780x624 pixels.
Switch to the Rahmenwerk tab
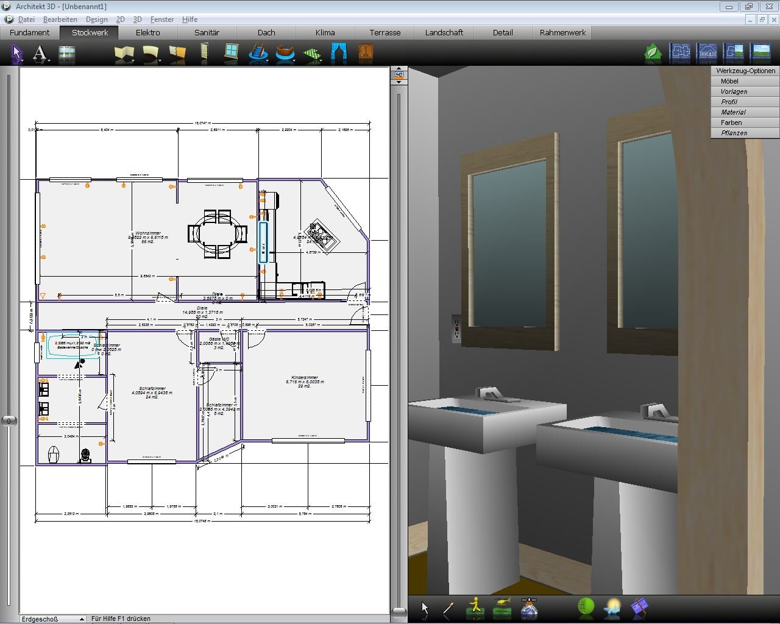[562, 32]
